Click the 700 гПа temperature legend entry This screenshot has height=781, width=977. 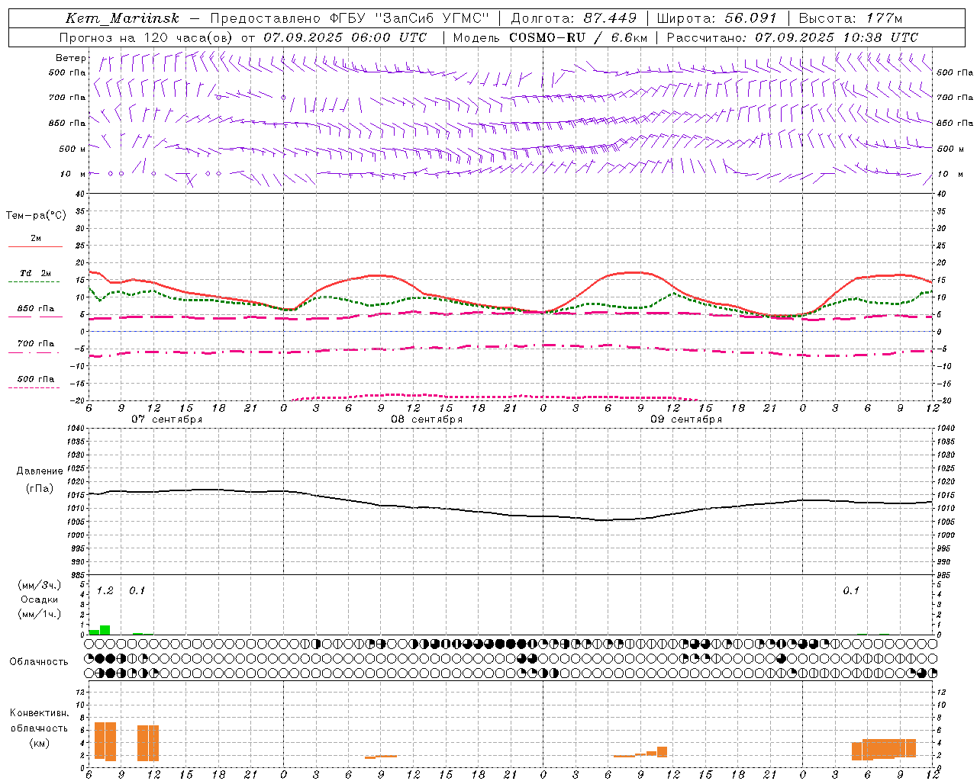pos(35,344)
